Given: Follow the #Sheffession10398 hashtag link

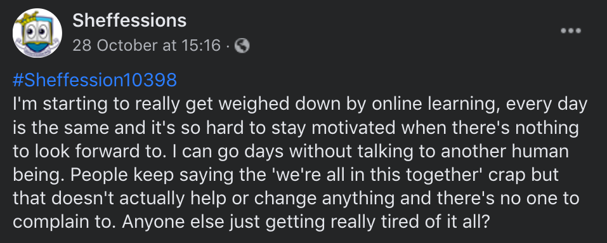Looking at the screenshot, I should click(95, 80).
